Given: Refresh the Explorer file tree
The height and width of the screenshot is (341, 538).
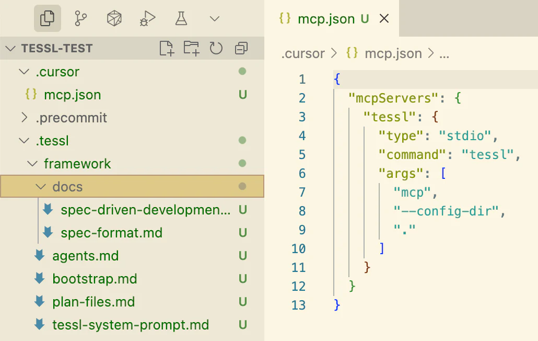Looking at the screenshot, I should coord(216,48).
